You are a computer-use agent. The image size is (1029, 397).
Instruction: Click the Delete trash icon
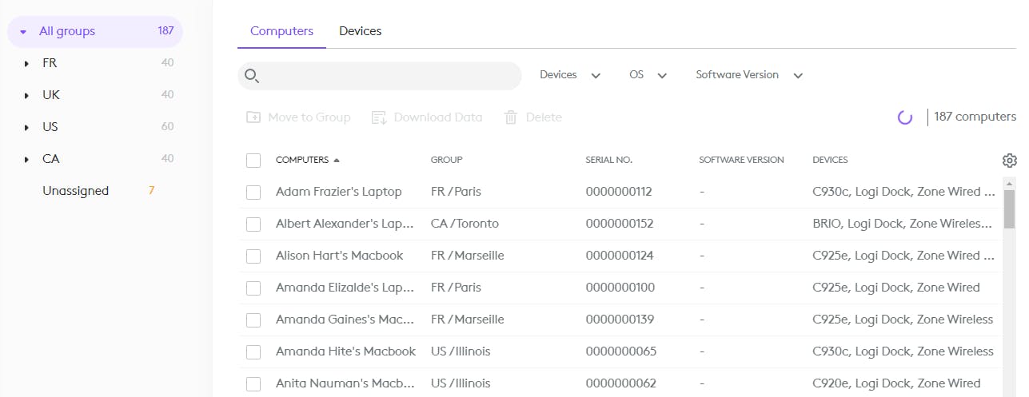coord(511,117)
